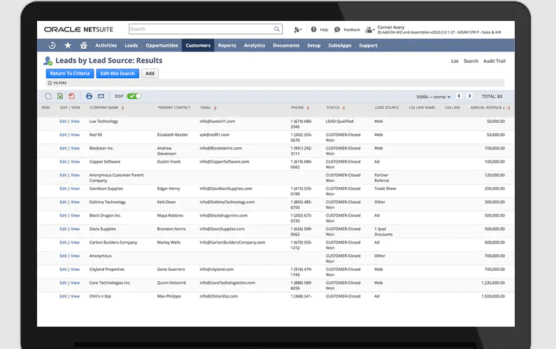Open the Leads menu
This screenshot has width=556, height=349.
(131, 45)
